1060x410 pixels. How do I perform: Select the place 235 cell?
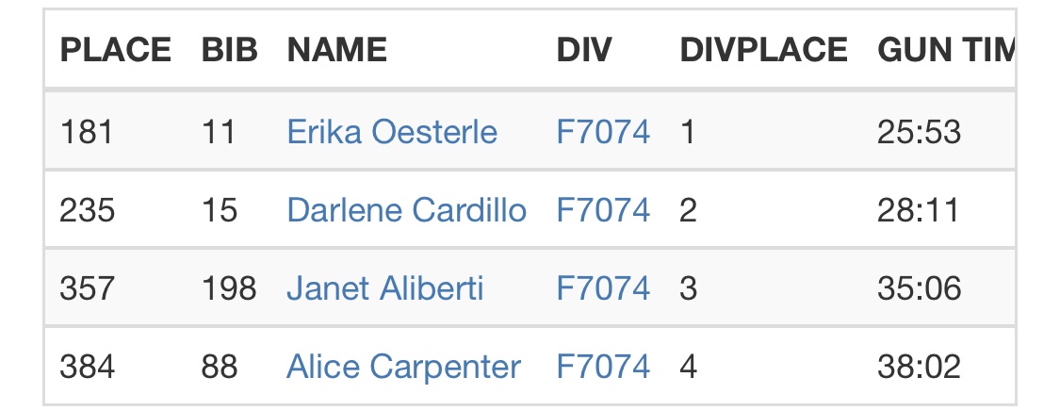pos(88,209)
